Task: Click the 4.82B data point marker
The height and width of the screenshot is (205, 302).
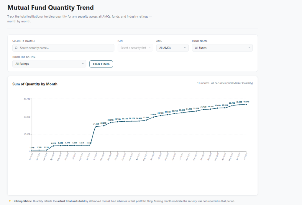Action: pos(53,146)
